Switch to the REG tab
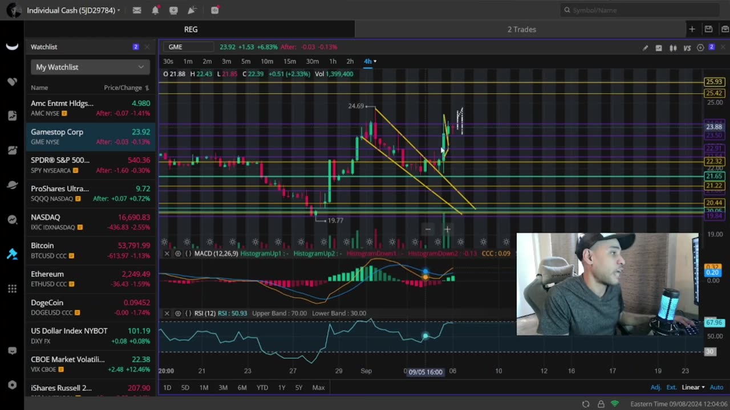This screenshot has height=410, width=730. tap(190, 30)
